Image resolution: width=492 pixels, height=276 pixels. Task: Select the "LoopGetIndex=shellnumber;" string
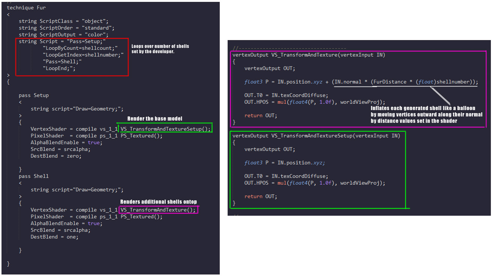click(83, 55)
